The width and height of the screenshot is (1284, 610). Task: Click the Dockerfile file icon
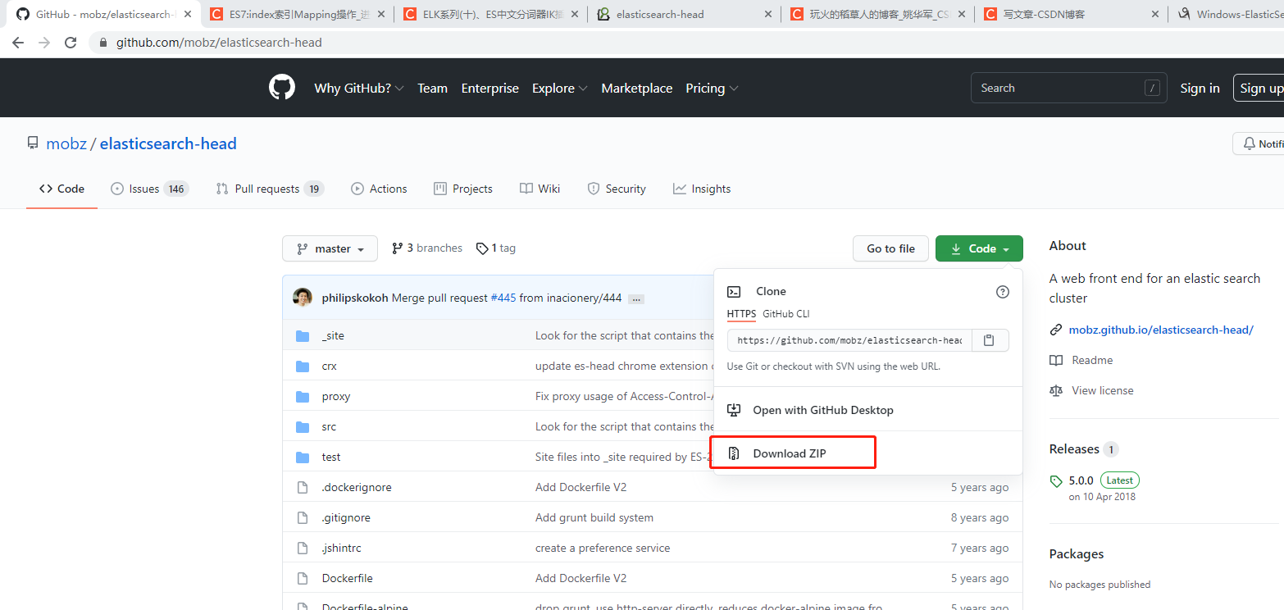[x=303, y=578]
